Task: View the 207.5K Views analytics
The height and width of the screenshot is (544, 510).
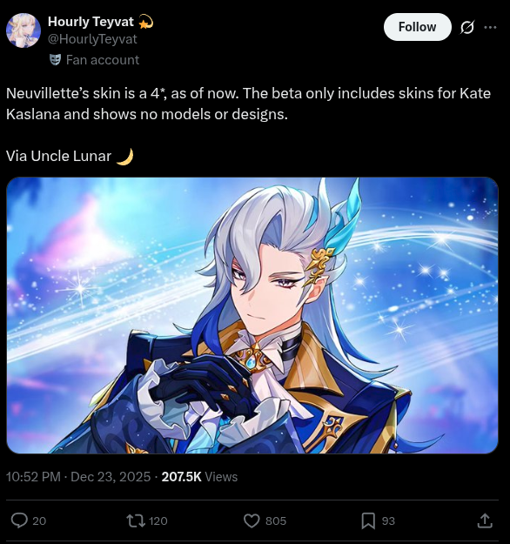Action: point(199,477)
